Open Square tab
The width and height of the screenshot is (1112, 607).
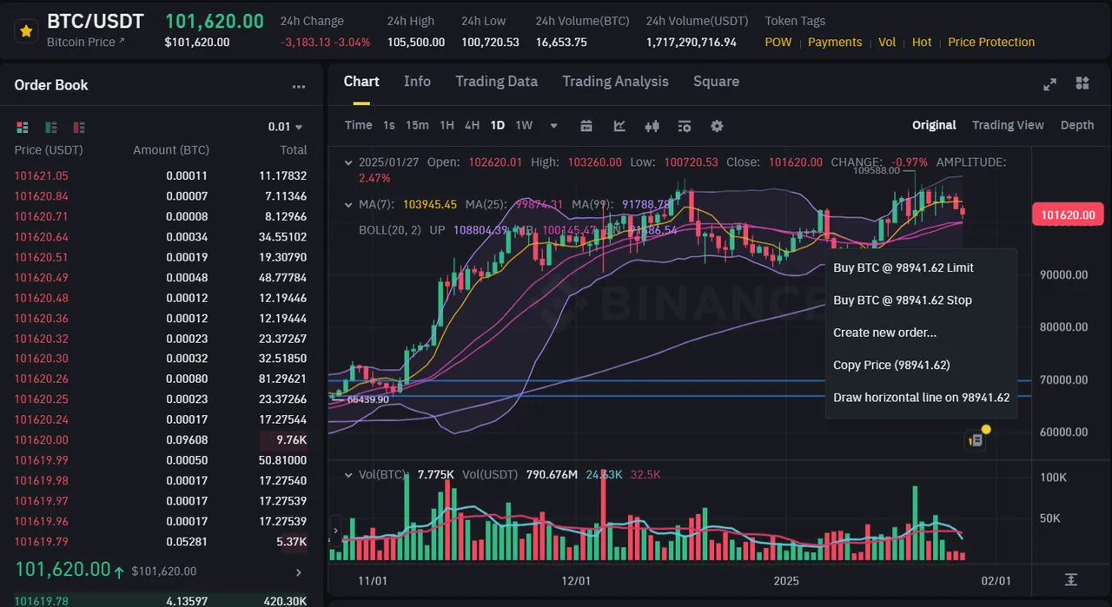point(716,82)
